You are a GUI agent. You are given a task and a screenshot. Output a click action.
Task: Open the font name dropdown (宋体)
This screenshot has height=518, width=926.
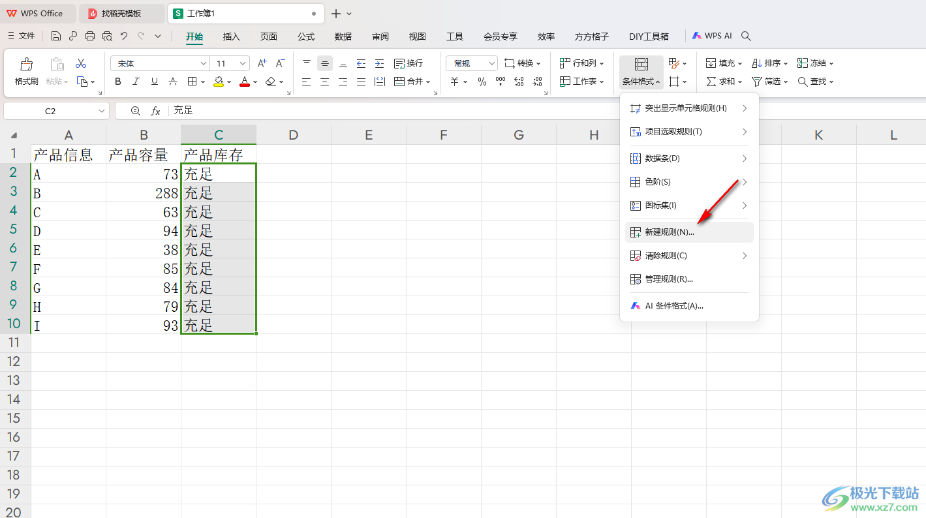(x=204, y=63)
